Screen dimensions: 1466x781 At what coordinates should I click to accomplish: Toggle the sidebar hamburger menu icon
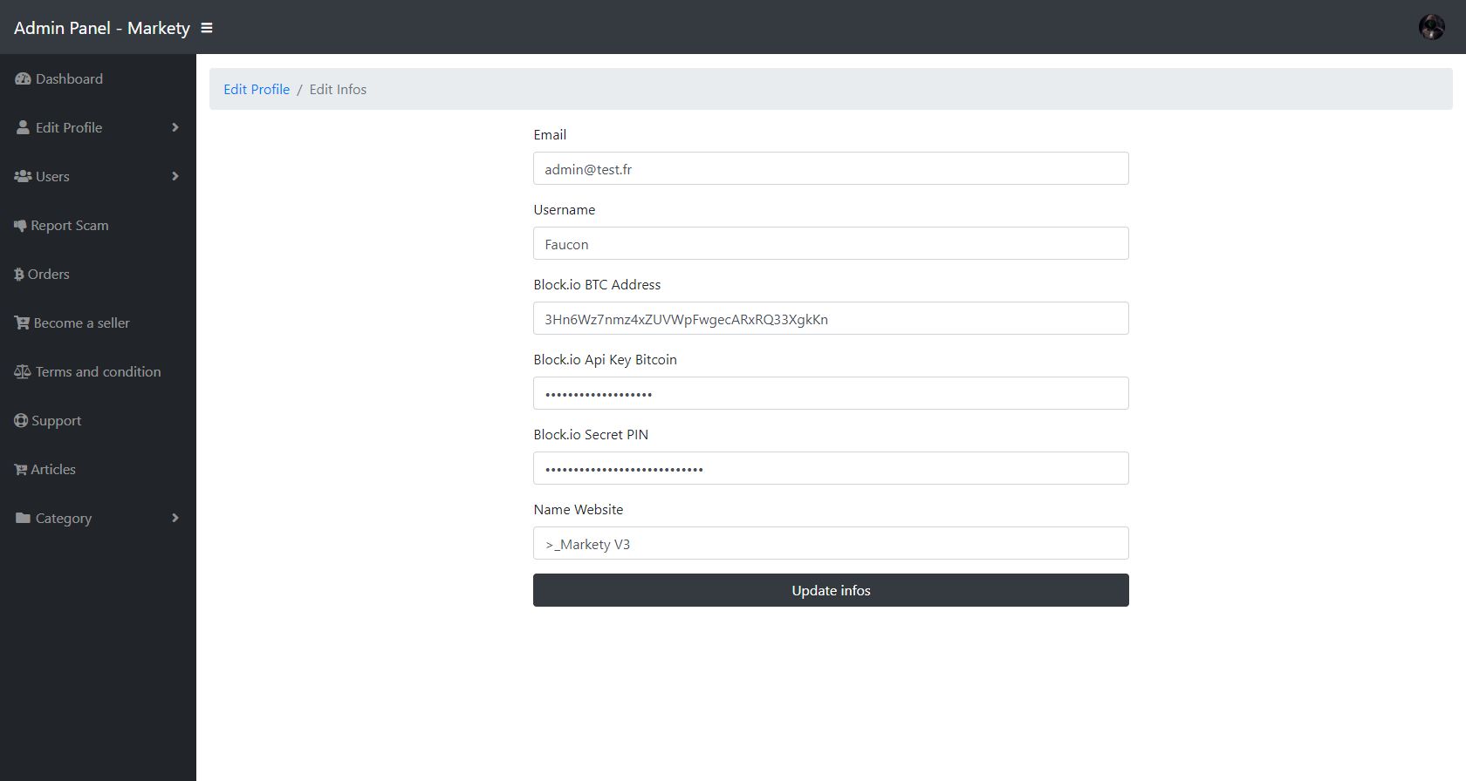click(x=207, y=28)
